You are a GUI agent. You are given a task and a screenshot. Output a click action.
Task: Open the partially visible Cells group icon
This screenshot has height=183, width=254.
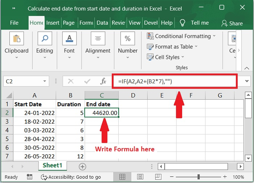(232, 39)
